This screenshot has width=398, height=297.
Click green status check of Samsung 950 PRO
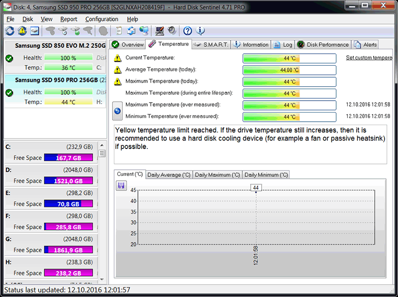pyautogui.click(x=9, y=93)
